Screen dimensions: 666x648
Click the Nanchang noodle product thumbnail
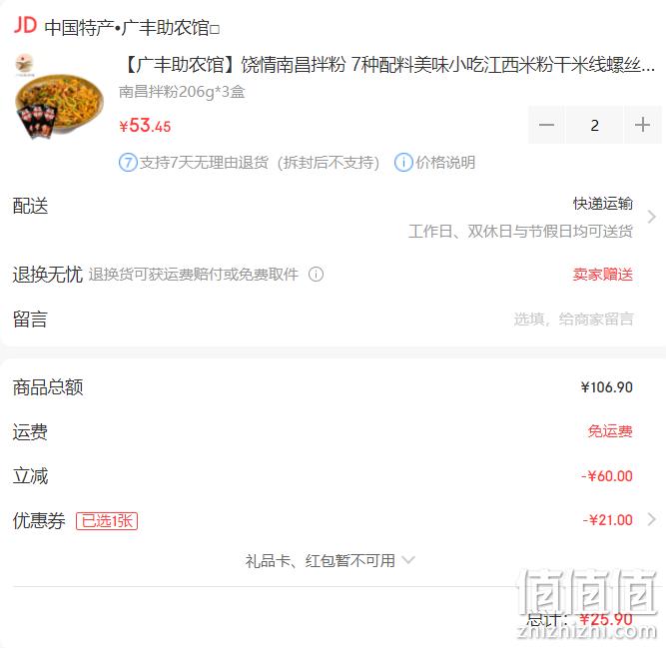coord(60,97)
